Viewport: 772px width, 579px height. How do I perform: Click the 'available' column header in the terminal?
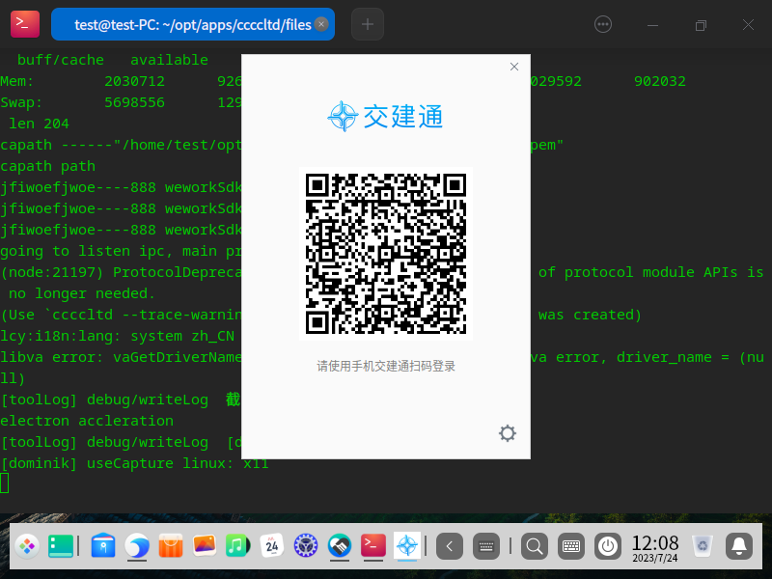(170, 60)
